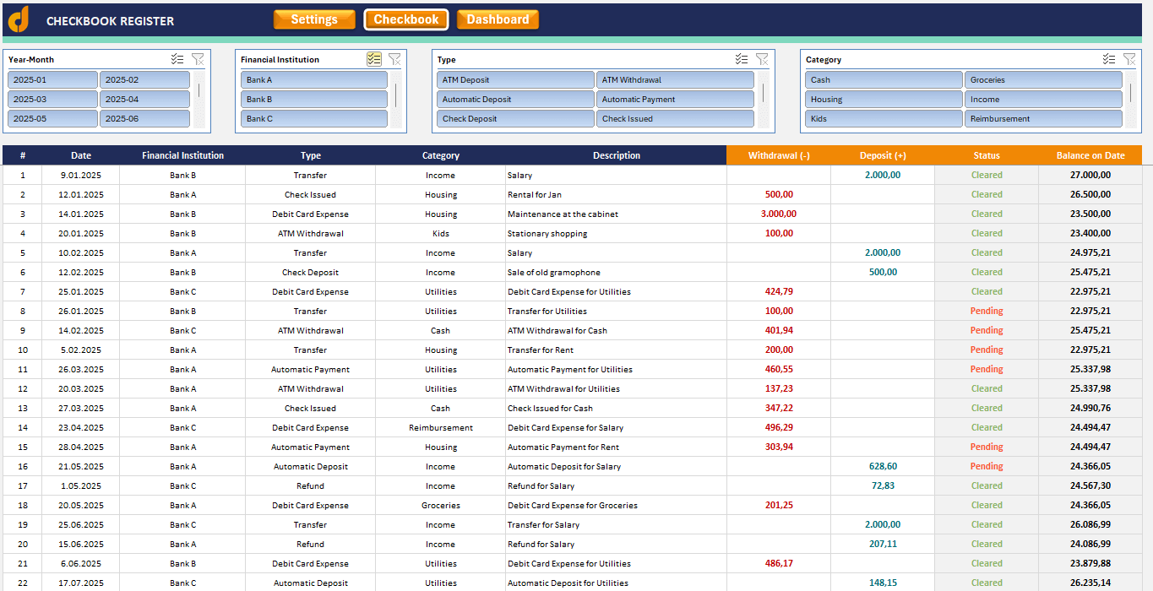Screen dimensions: 1153x591
Task: Select 'Rental for Jan' description cell
Action: click(617, 195)
